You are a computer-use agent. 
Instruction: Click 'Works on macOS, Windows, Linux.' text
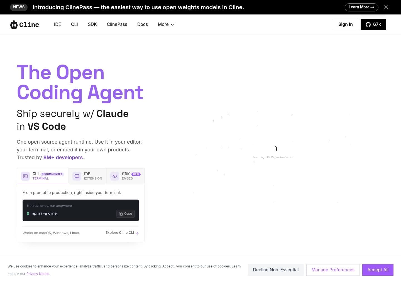click(x=51, y=233)
